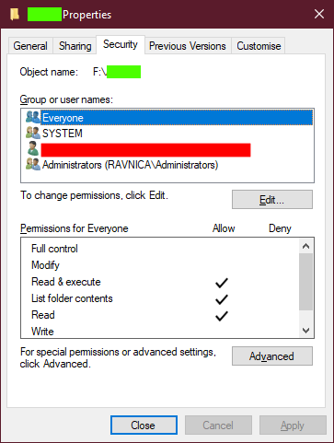Click the Close button at the bottom
This screenshot has height=443, width=334.
[x=144, y=426]
